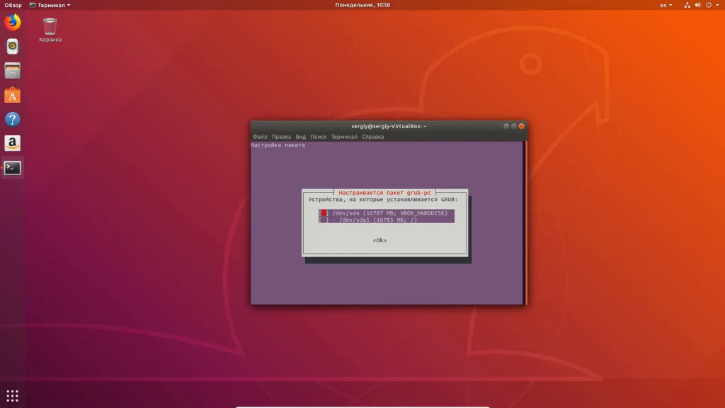Open the Правка menu in terminal
This screenshot has width=725, height=408.
tap(281, 137)
